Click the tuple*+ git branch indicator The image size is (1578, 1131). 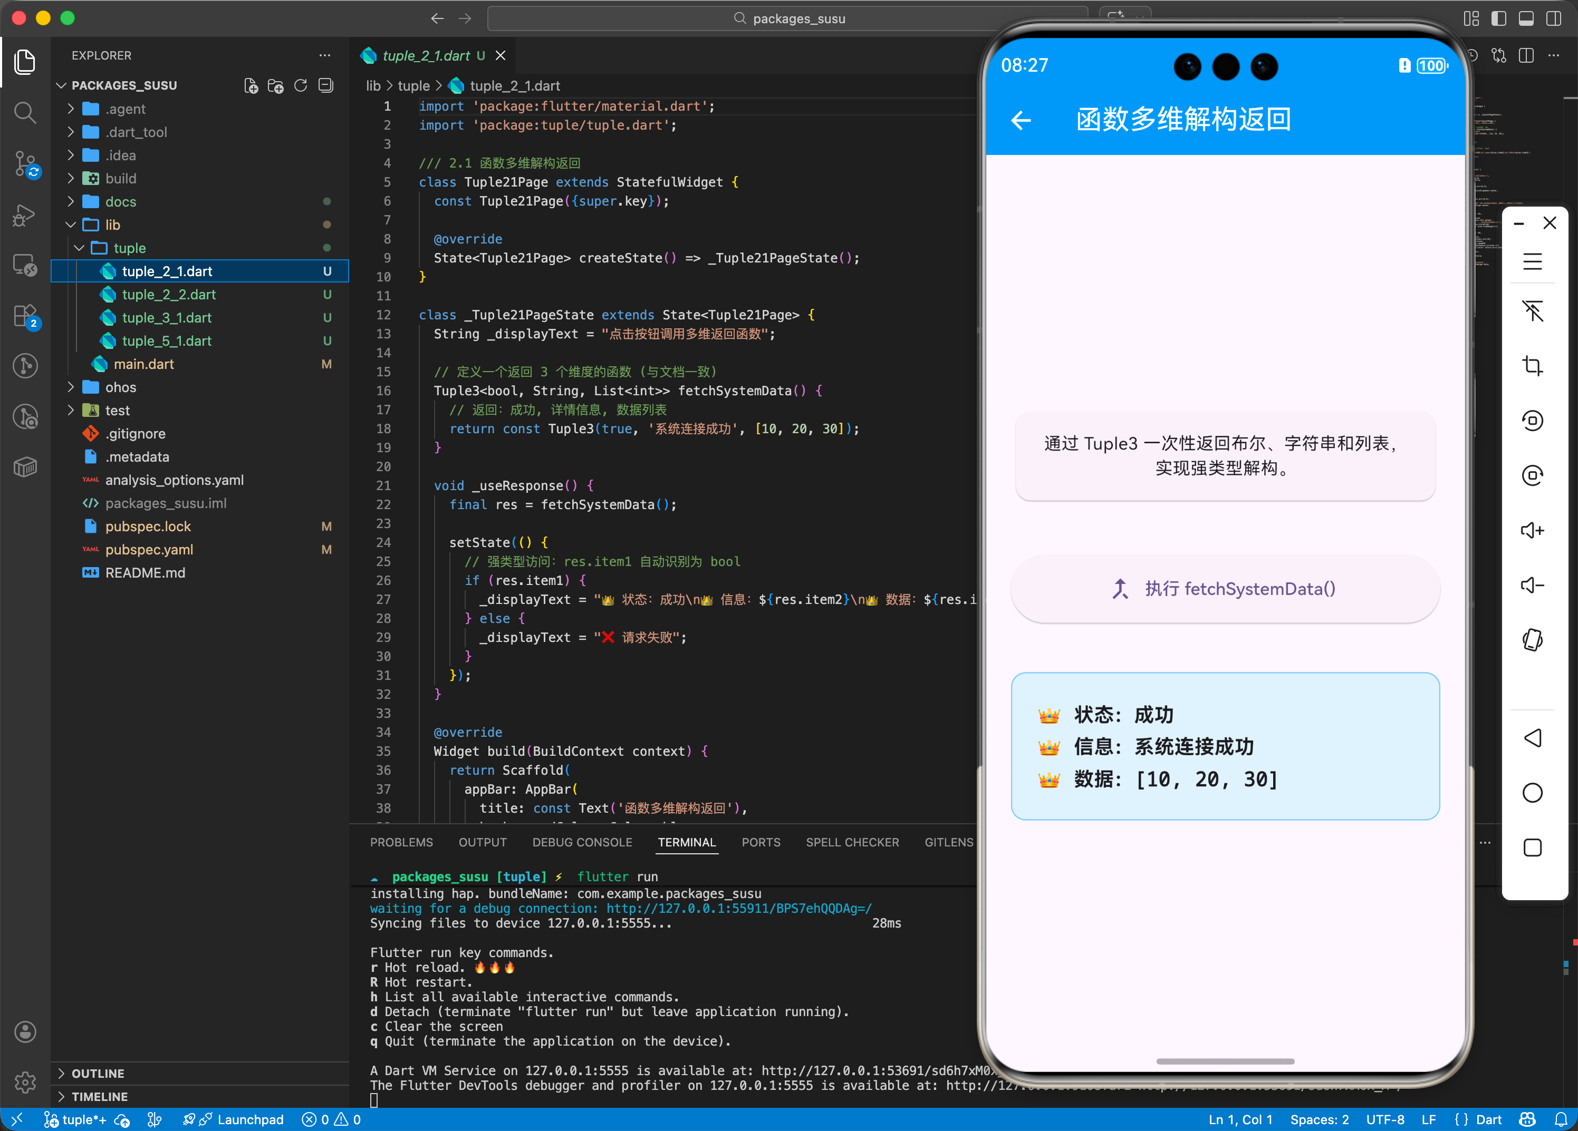(75, 1119)
